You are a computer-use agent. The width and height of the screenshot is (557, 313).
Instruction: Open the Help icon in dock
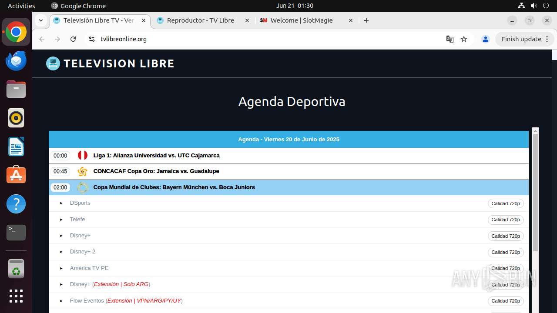[16, 204]
